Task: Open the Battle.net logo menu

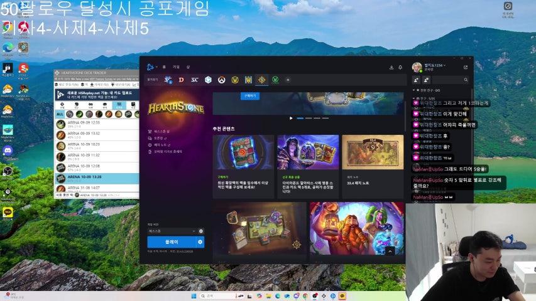Action: (x=150, y=67)
